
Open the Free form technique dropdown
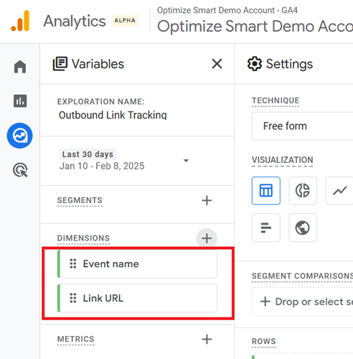(302, 126)
